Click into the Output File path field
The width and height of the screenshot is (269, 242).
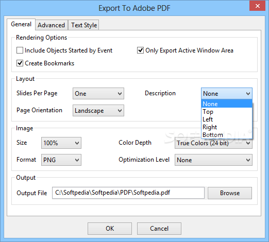(128, 193)
